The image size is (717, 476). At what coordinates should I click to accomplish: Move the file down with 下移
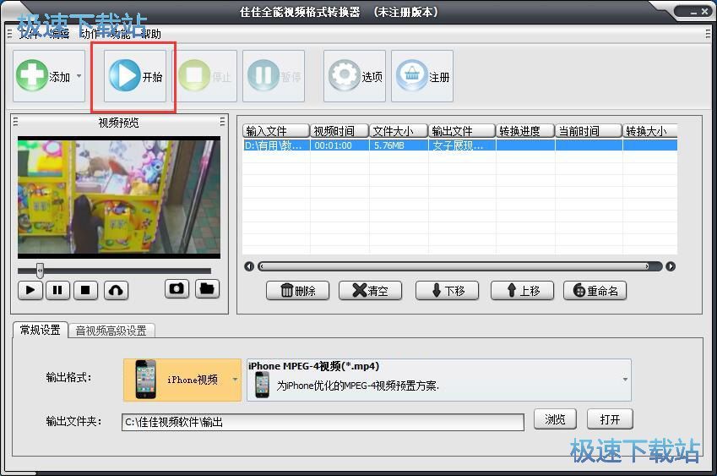(447, 291)
